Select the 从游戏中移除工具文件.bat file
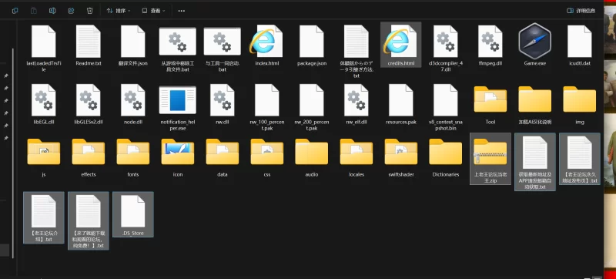This screenshot has width=616, height=279. 178,49
